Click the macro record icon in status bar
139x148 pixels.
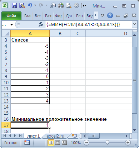pos(27,143)
